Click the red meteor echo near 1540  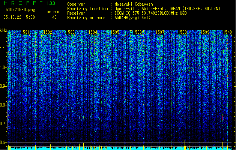[223, 118]
